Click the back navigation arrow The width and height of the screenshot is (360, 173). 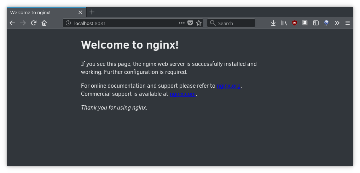(x=12, y=23)
